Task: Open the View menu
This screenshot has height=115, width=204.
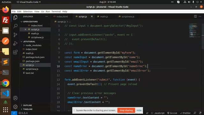Action: click(37, 11)
